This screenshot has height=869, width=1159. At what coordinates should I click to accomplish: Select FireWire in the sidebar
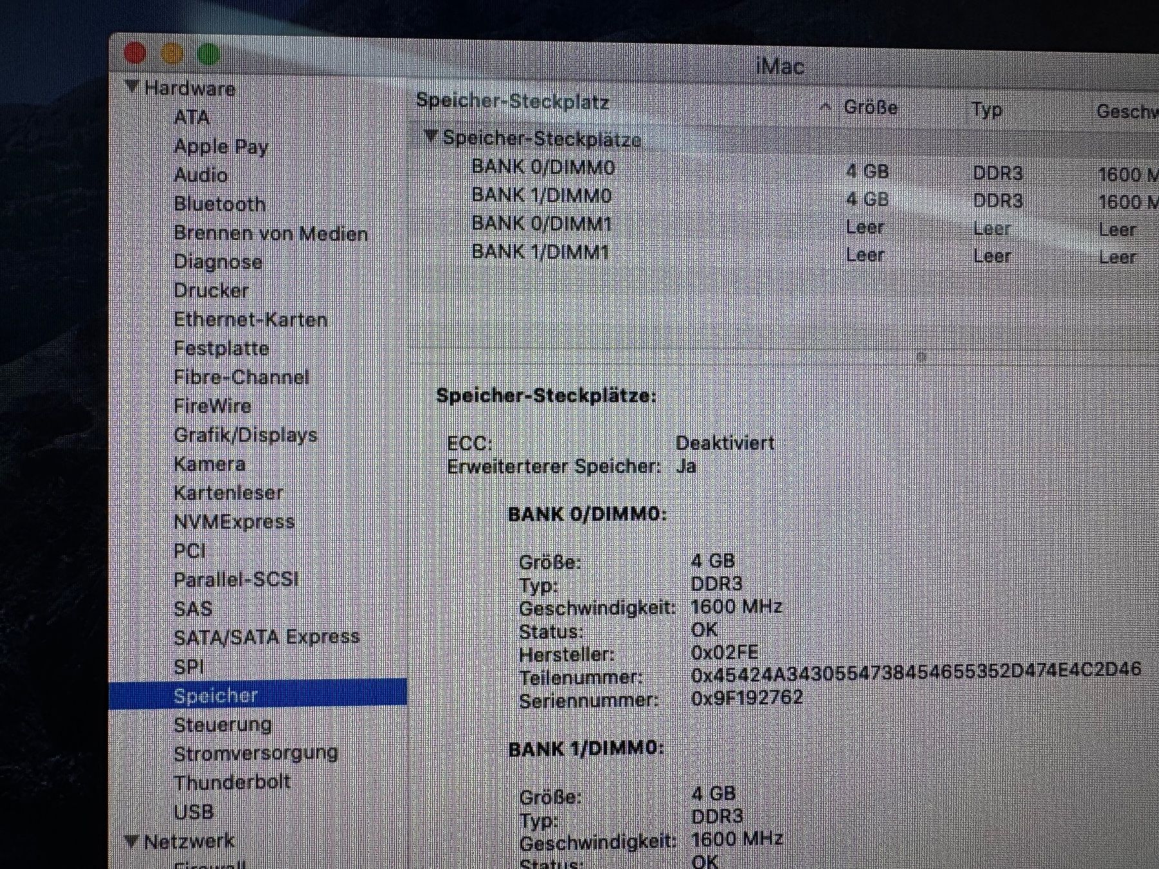click(x=212, y=406)
